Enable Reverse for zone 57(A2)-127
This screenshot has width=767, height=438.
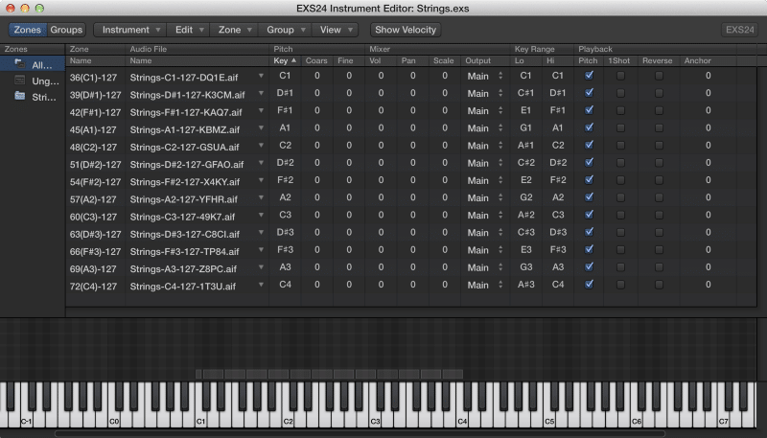click(659, 197)
